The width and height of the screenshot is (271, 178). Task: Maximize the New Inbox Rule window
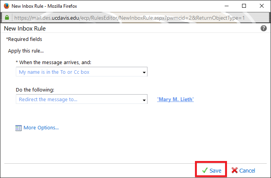coord(244,6)
